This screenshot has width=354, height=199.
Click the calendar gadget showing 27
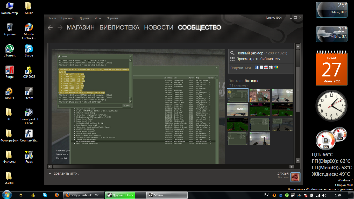(x=331, y=68)
